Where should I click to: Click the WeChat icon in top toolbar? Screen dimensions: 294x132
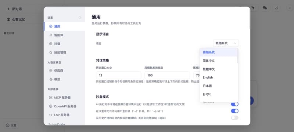coord(265,8)
